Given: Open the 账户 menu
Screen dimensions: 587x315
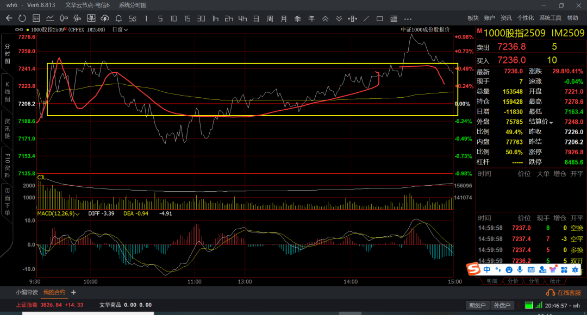Looking at the screenshot, I should pyautogui.click(x=489, y=18).
